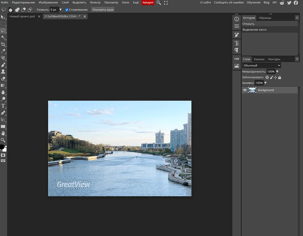The image size is (303, 236).
Task: Select the Crop tool
Action: [3, 44]
